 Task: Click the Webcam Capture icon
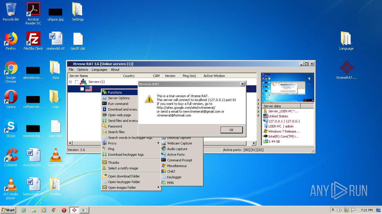[164, 143]
